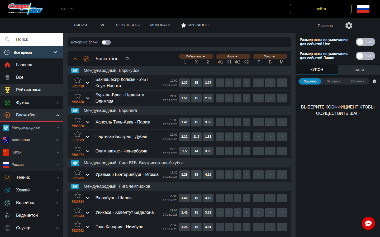Favorite the Партизан Белград - Дубай match star

pyautogui.click(x=78, y=134)
